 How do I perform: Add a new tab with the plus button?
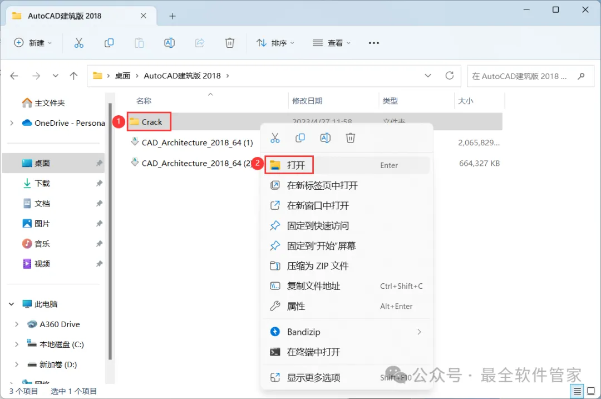point(173,16)
